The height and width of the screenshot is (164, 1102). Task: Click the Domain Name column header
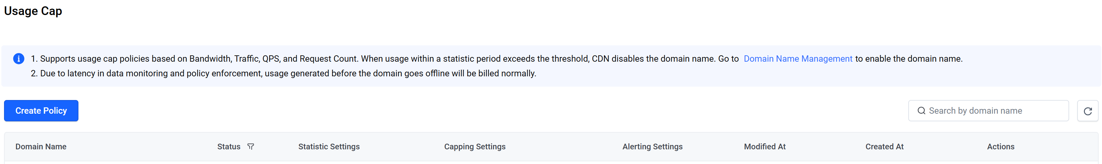pyautogui.click(x=41, y=147)
